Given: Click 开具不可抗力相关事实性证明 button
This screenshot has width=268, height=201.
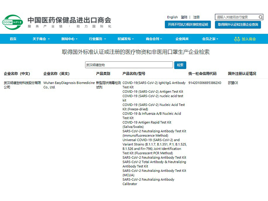Looking at the screenshot, I should 188,24.
